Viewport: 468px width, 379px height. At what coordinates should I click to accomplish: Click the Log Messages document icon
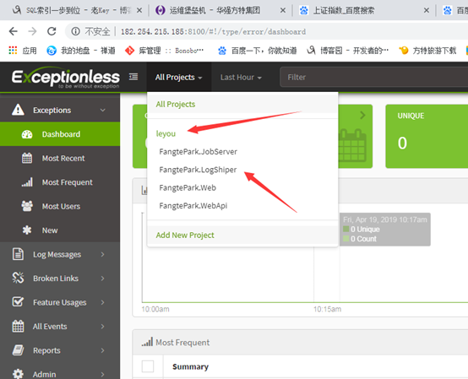[x=18, y=254]
